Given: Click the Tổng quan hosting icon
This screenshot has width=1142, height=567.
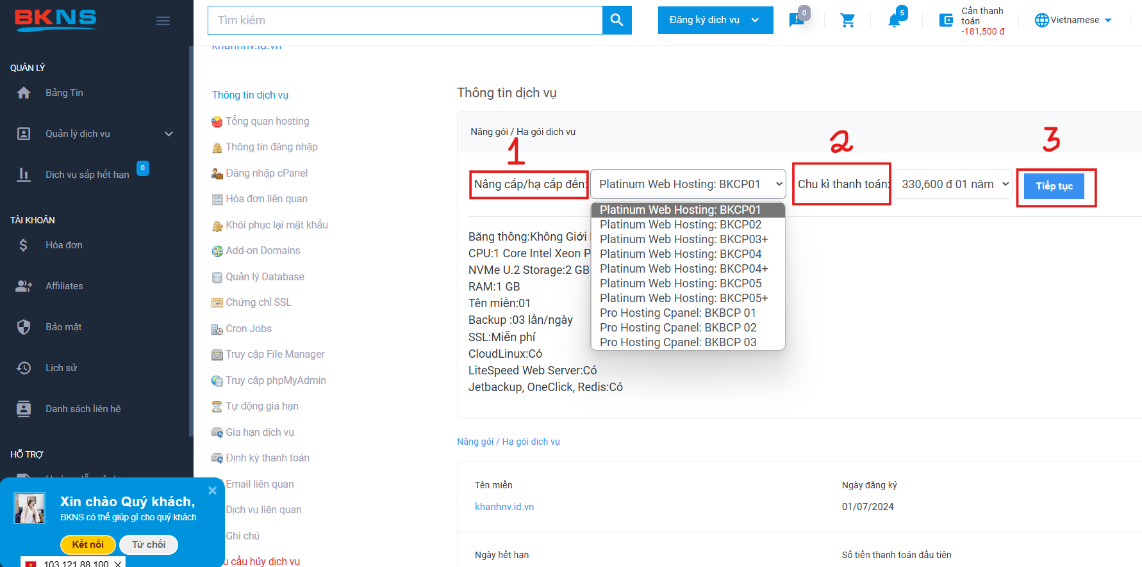Looking at the screenshot, I should tap(217, 122).
